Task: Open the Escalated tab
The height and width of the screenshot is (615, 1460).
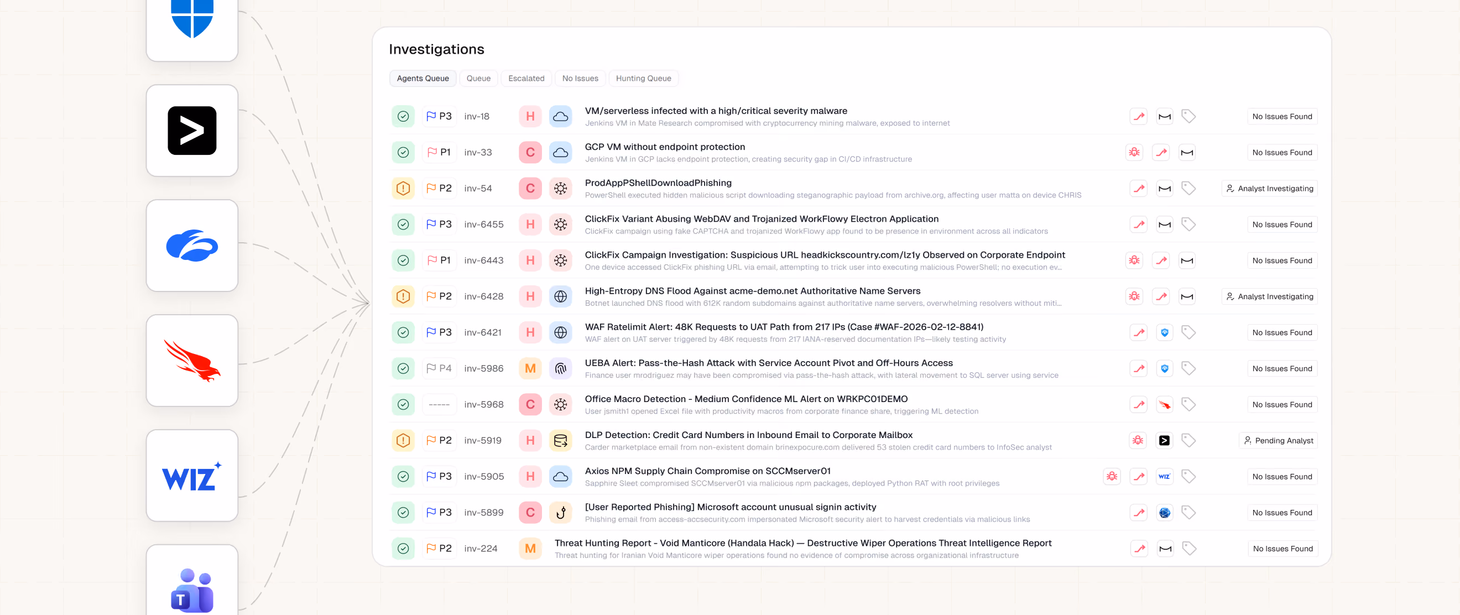Action: [x=525, y=78]
